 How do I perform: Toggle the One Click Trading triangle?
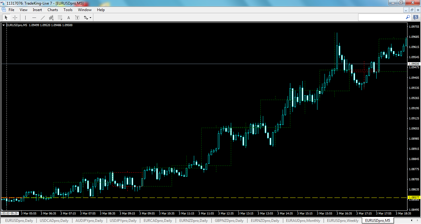click(x=4, y=25)
